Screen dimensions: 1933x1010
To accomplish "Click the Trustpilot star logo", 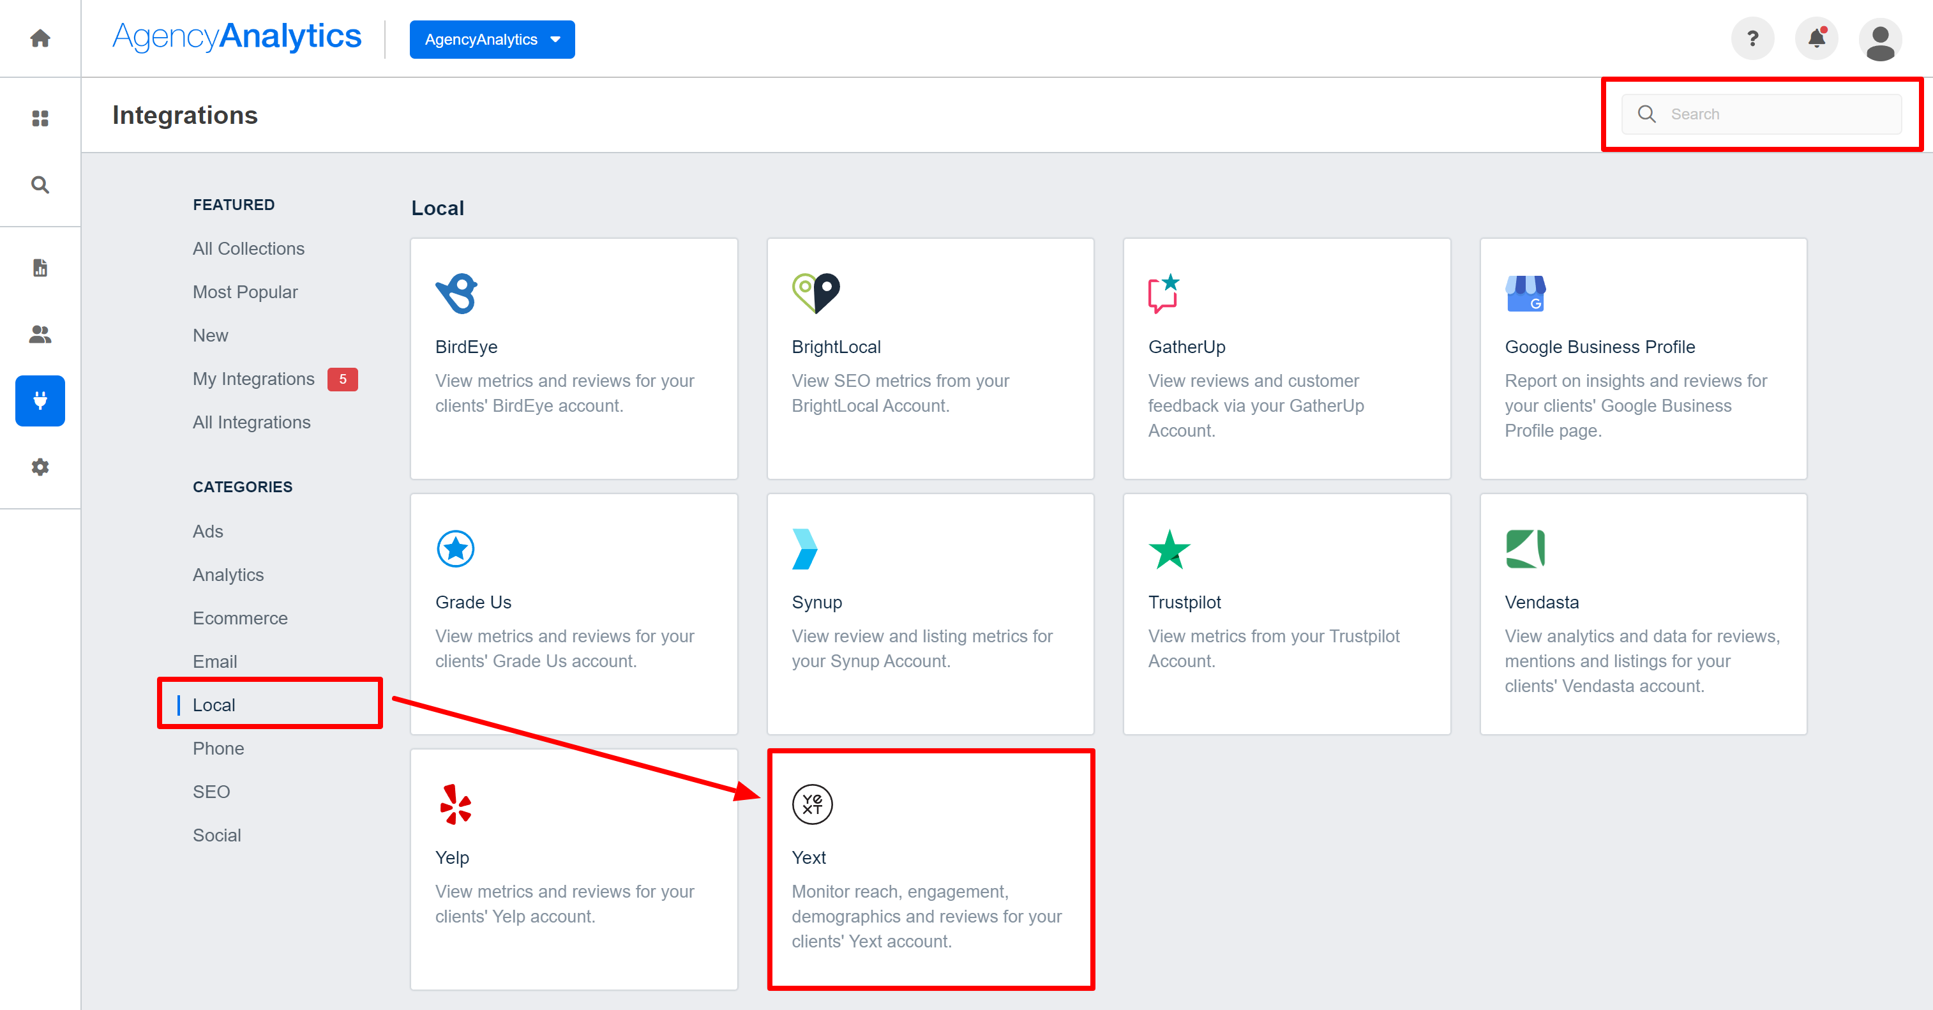I will coord(1168,549).
